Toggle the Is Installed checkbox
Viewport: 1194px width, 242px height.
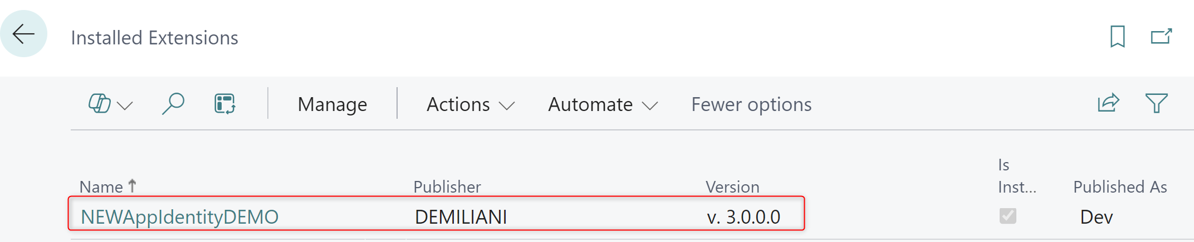coord(1007,216)
